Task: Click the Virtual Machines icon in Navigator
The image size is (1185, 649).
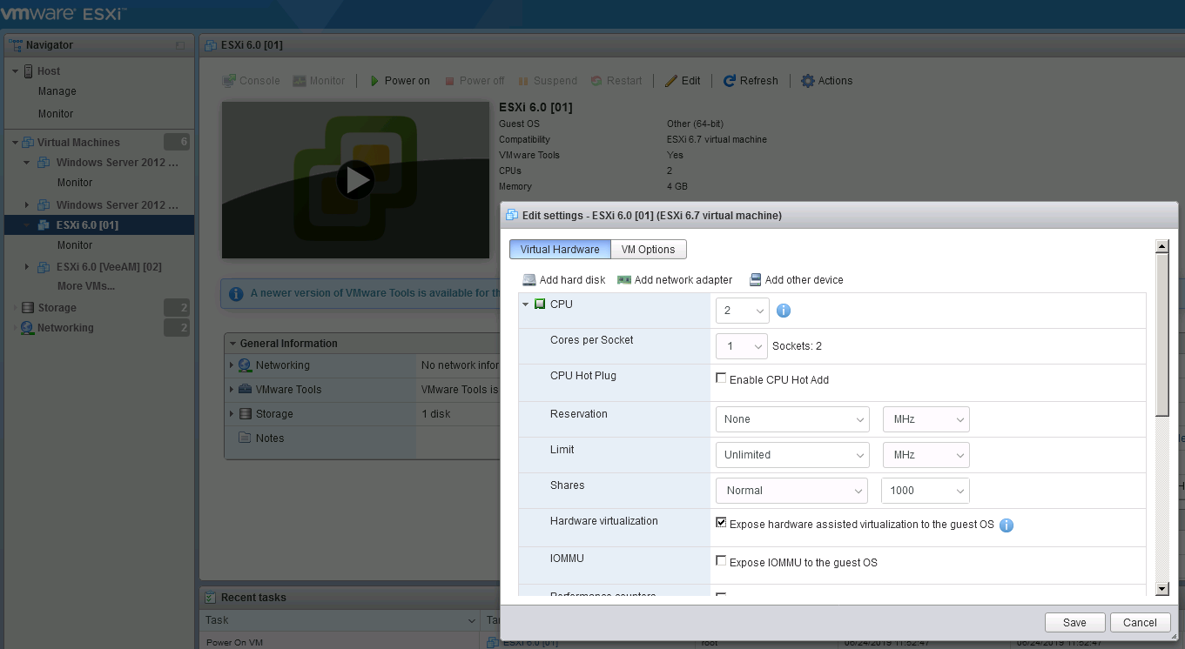Action: [x=28, y=143]
